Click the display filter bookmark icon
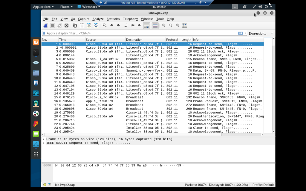This screenshot has height=191, width=306. [x=44, y=33]
